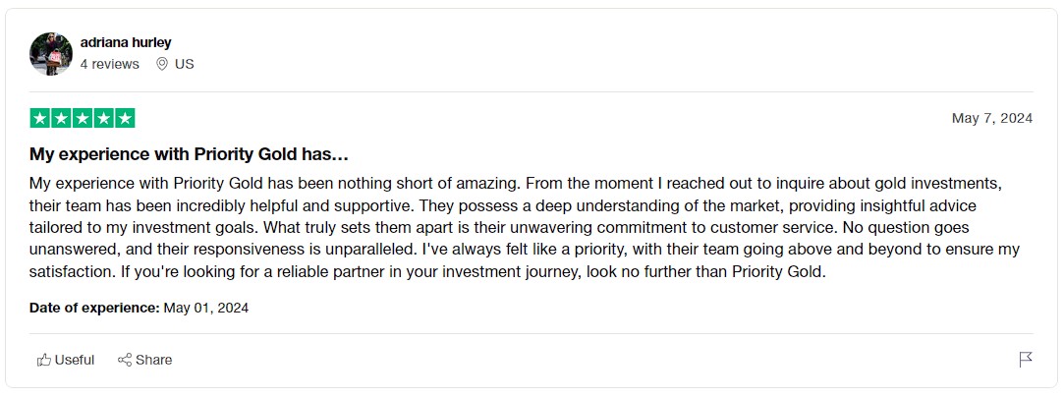Click the share network icon
Screen dimensions: 1064x398
125,360
